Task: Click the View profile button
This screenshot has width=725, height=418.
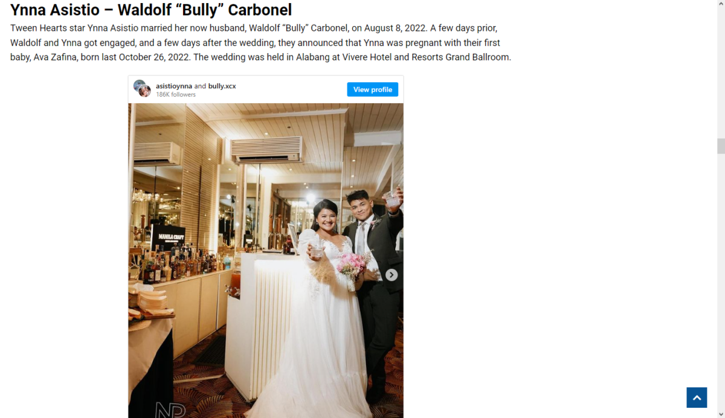Action: click(372, 89)
